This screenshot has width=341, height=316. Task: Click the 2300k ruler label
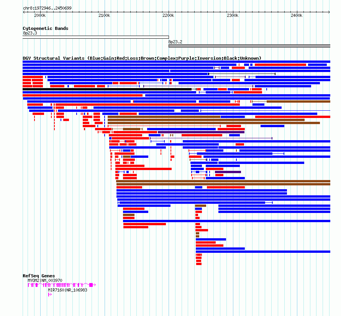pos(233,15)
